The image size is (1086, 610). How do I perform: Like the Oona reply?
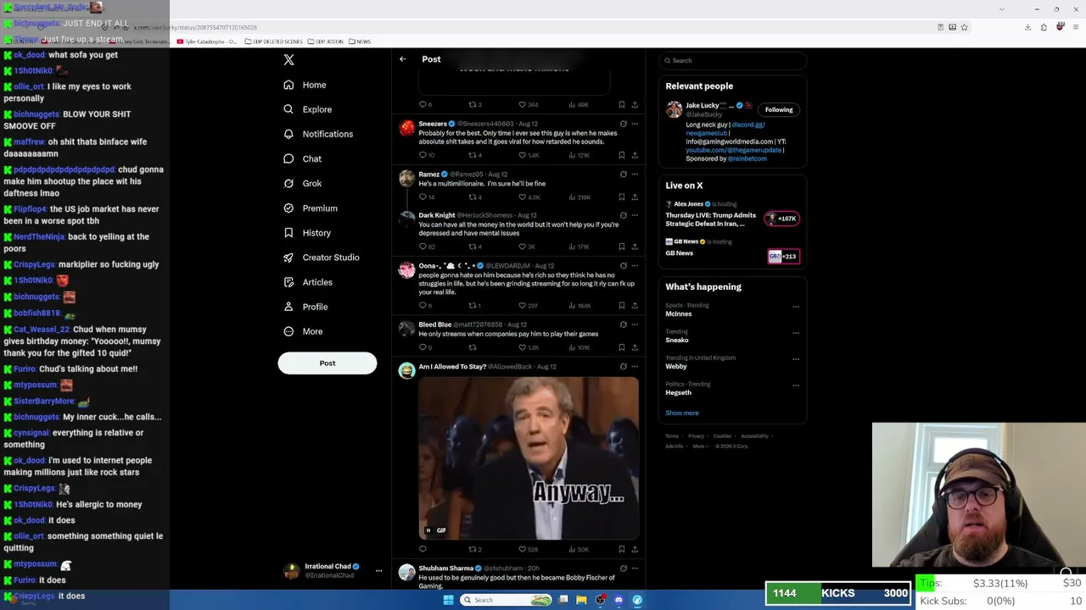click(x=523, y=305)
